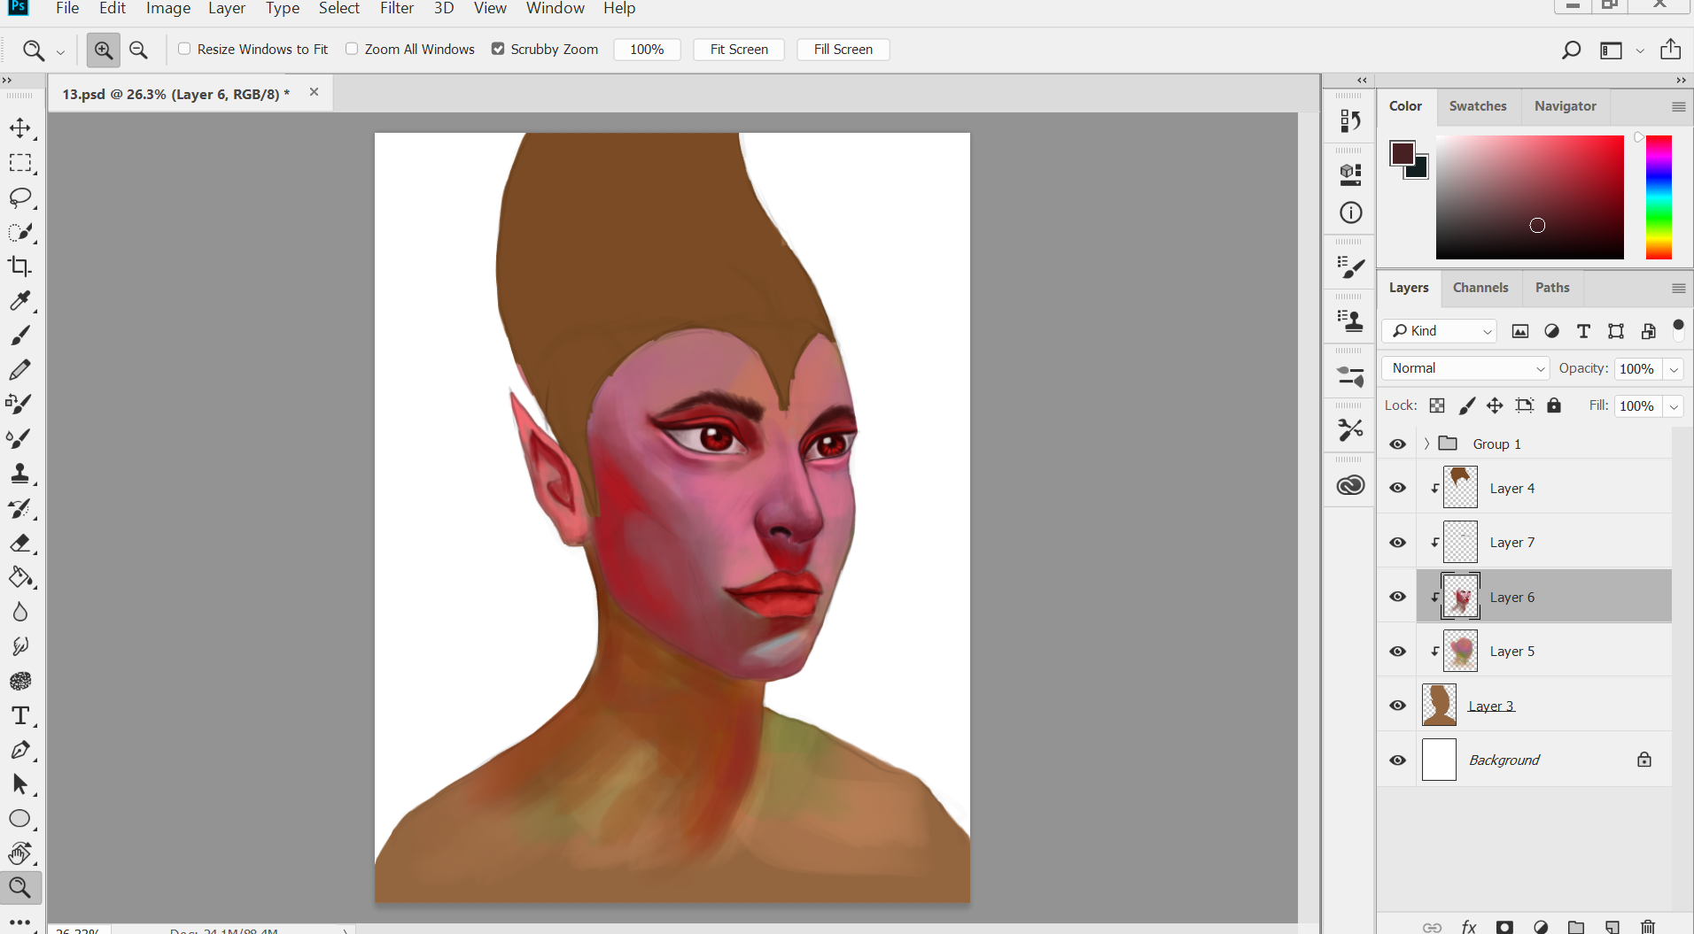This screenshot has height=934, width=1694.
Task: Enable Resize Windows to Fit checkbox
Action: pyautogui.click(x=184, y=49)
